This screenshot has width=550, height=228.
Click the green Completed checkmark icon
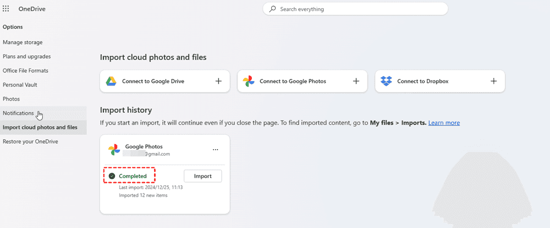click(x=112, y=176)
